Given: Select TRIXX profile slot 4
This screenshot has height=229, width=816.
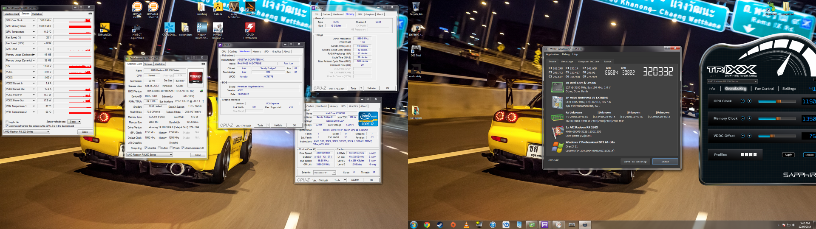Looking at the screenshot, I should (755, 155).
